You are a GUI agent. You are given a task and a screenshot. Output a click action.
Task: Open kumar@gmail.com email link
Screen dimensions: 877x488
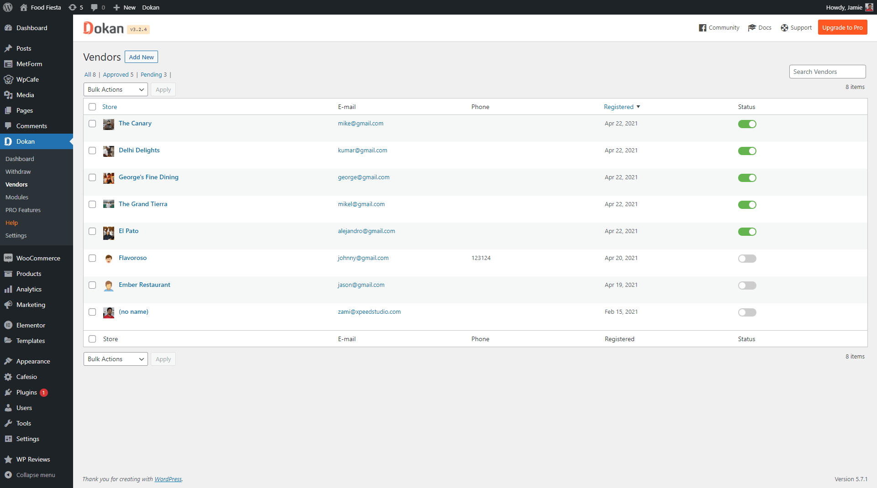tap(362, 150)
